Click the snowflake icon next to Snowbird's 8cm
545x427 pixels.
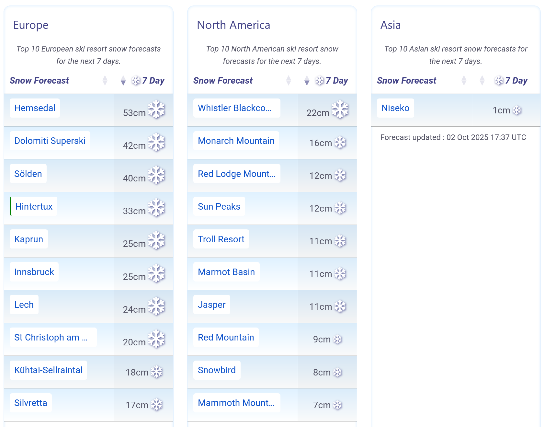click(337, 372)
